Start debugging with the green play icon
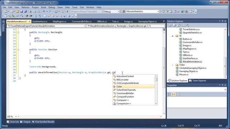Image resolution: width=230 pixels, height=129 pixels. pyautogui.click(x=68, y=11)
